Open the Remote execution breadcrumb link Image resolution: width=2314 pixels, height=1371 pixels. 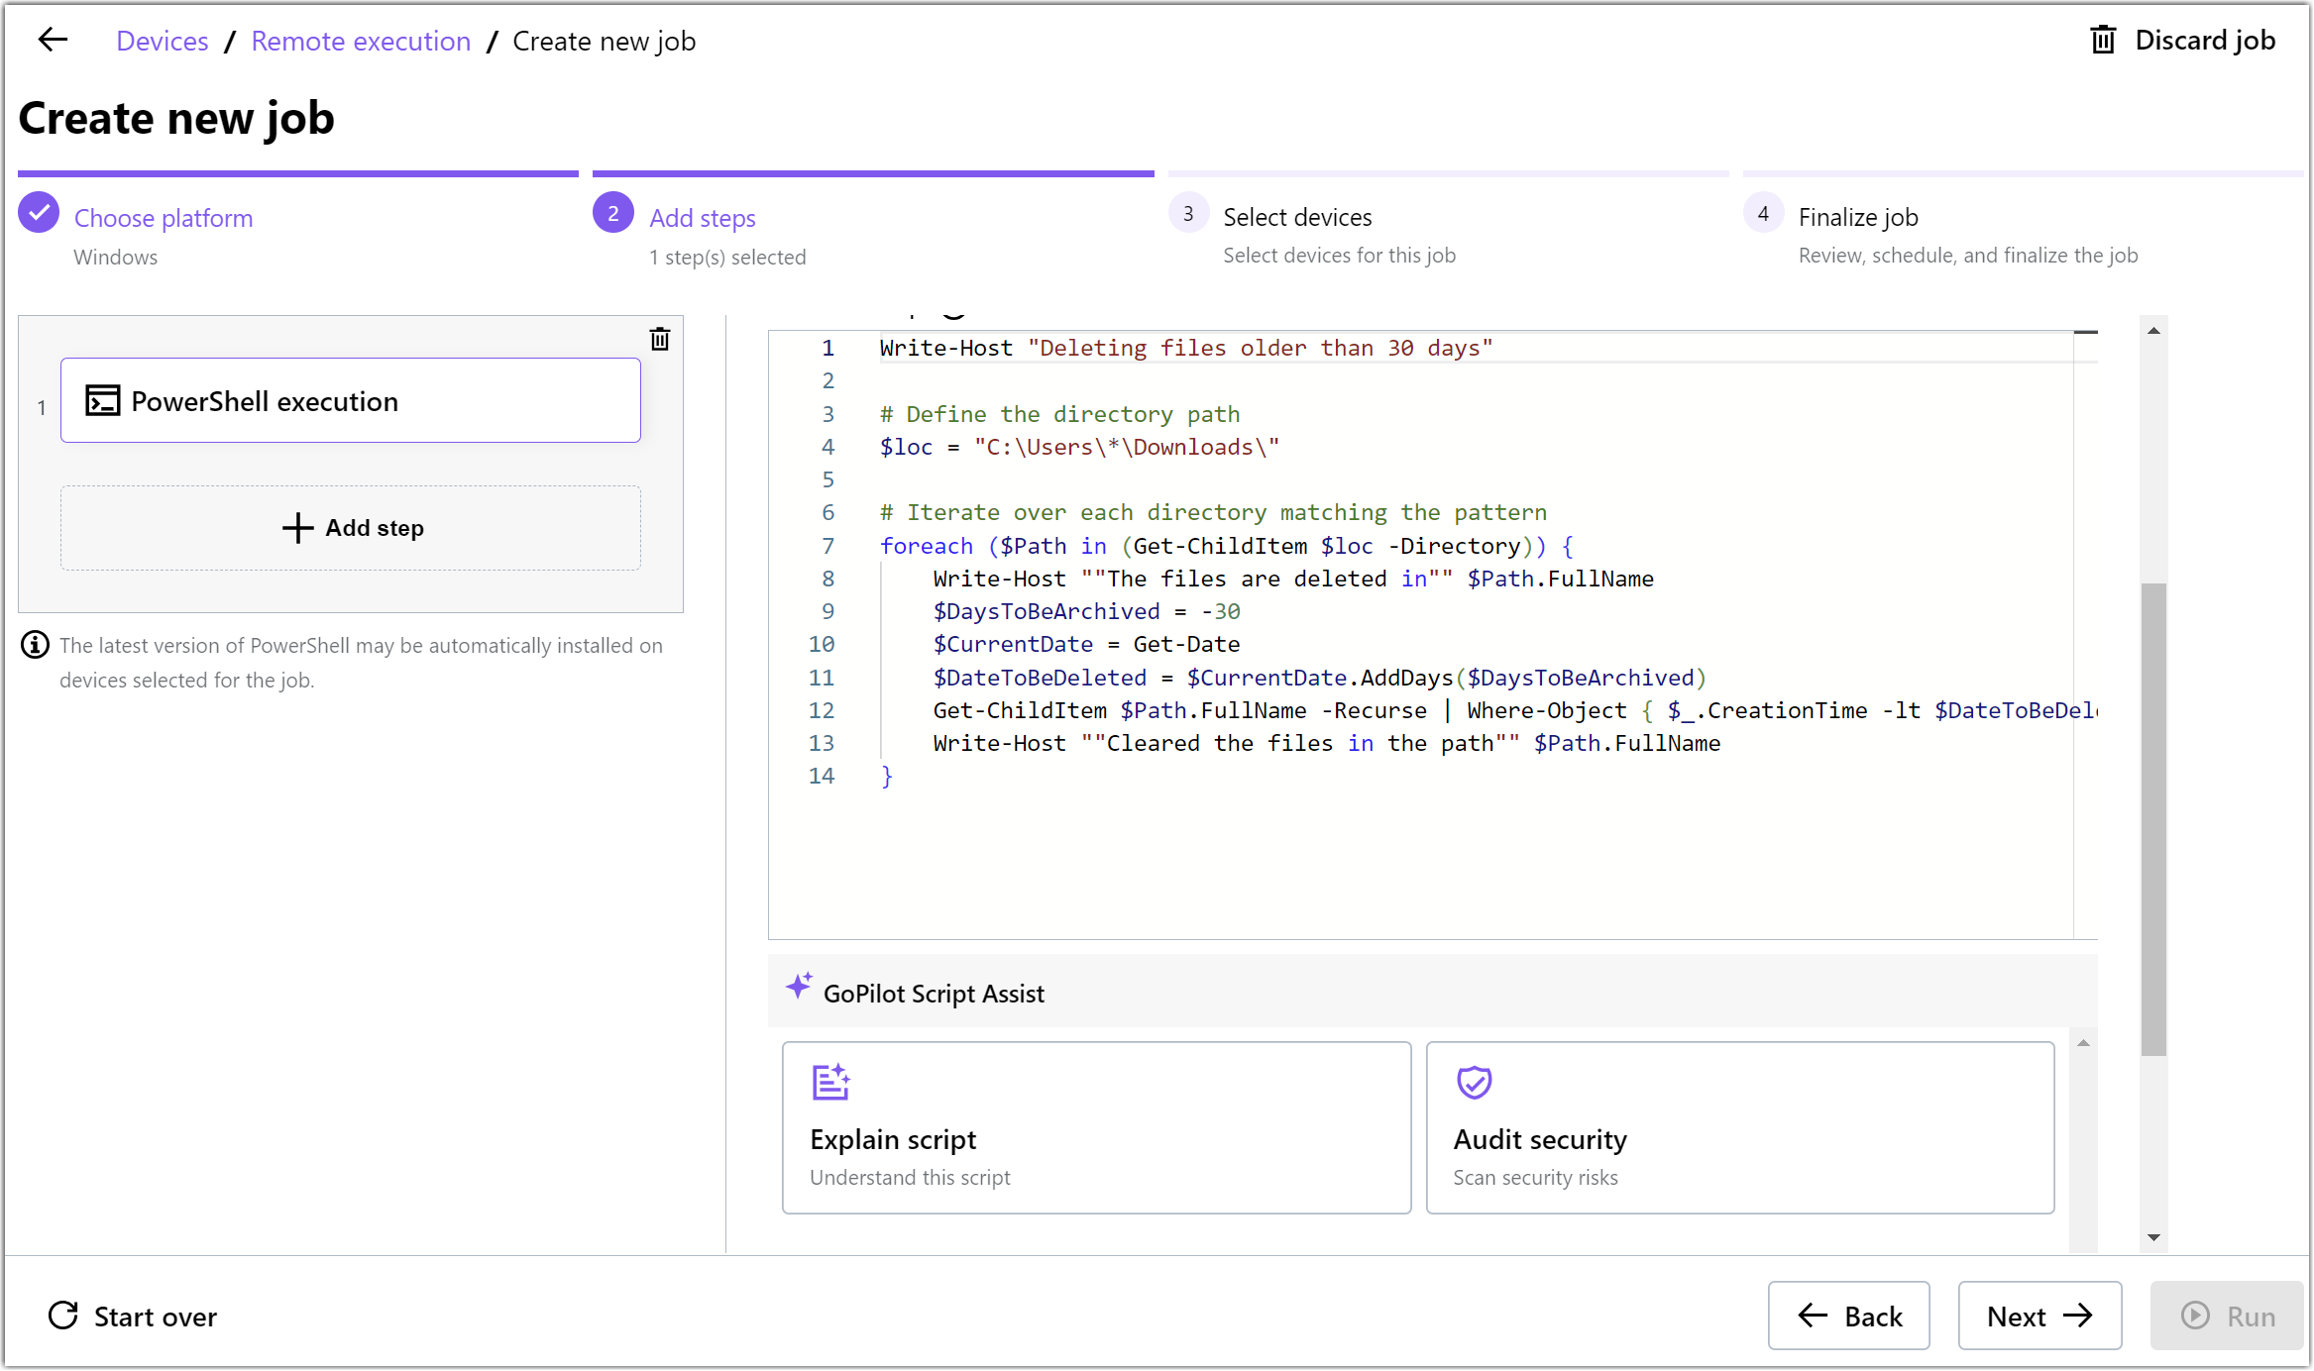(x=361, y=41)
